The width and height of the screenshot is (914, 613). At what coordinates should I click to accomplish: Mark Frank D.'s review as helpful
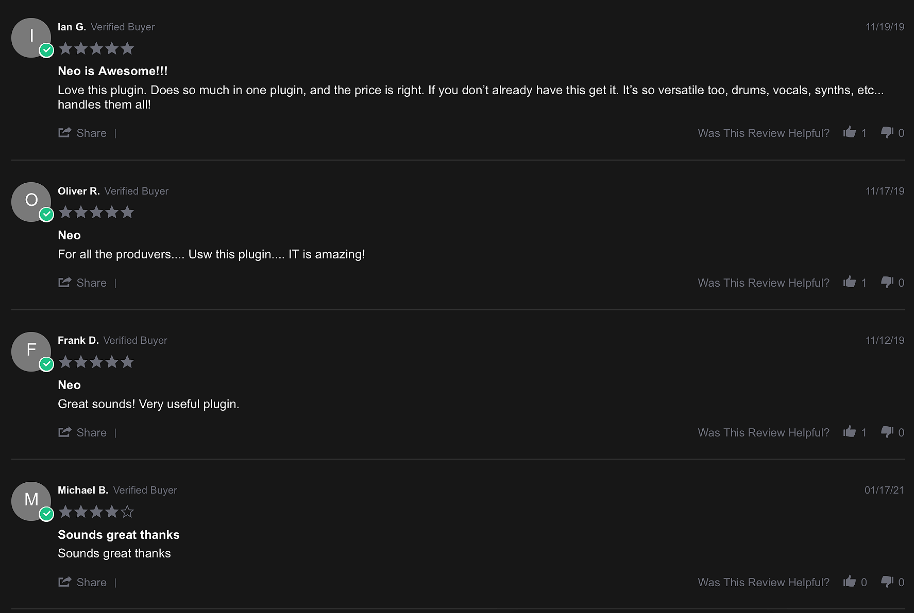click(850, 432)
